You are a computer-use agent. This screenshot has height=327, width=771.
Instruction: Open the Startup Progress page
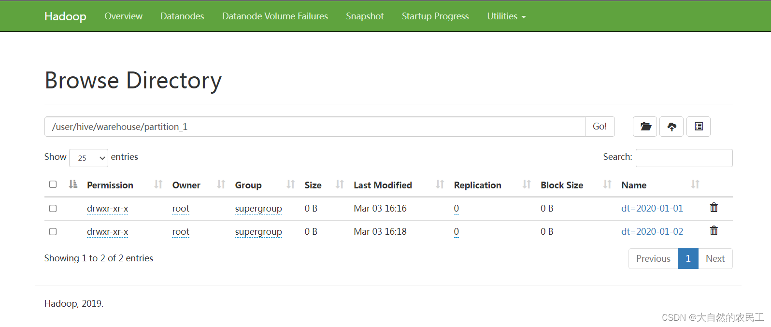[435, 16]
